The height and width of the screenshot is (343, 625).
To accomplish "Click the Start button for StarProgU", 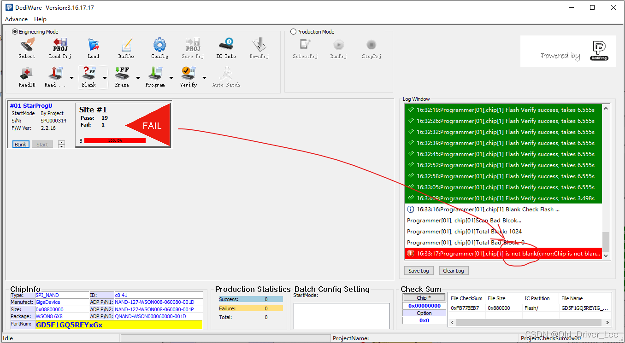I will (x=42, y=144).
